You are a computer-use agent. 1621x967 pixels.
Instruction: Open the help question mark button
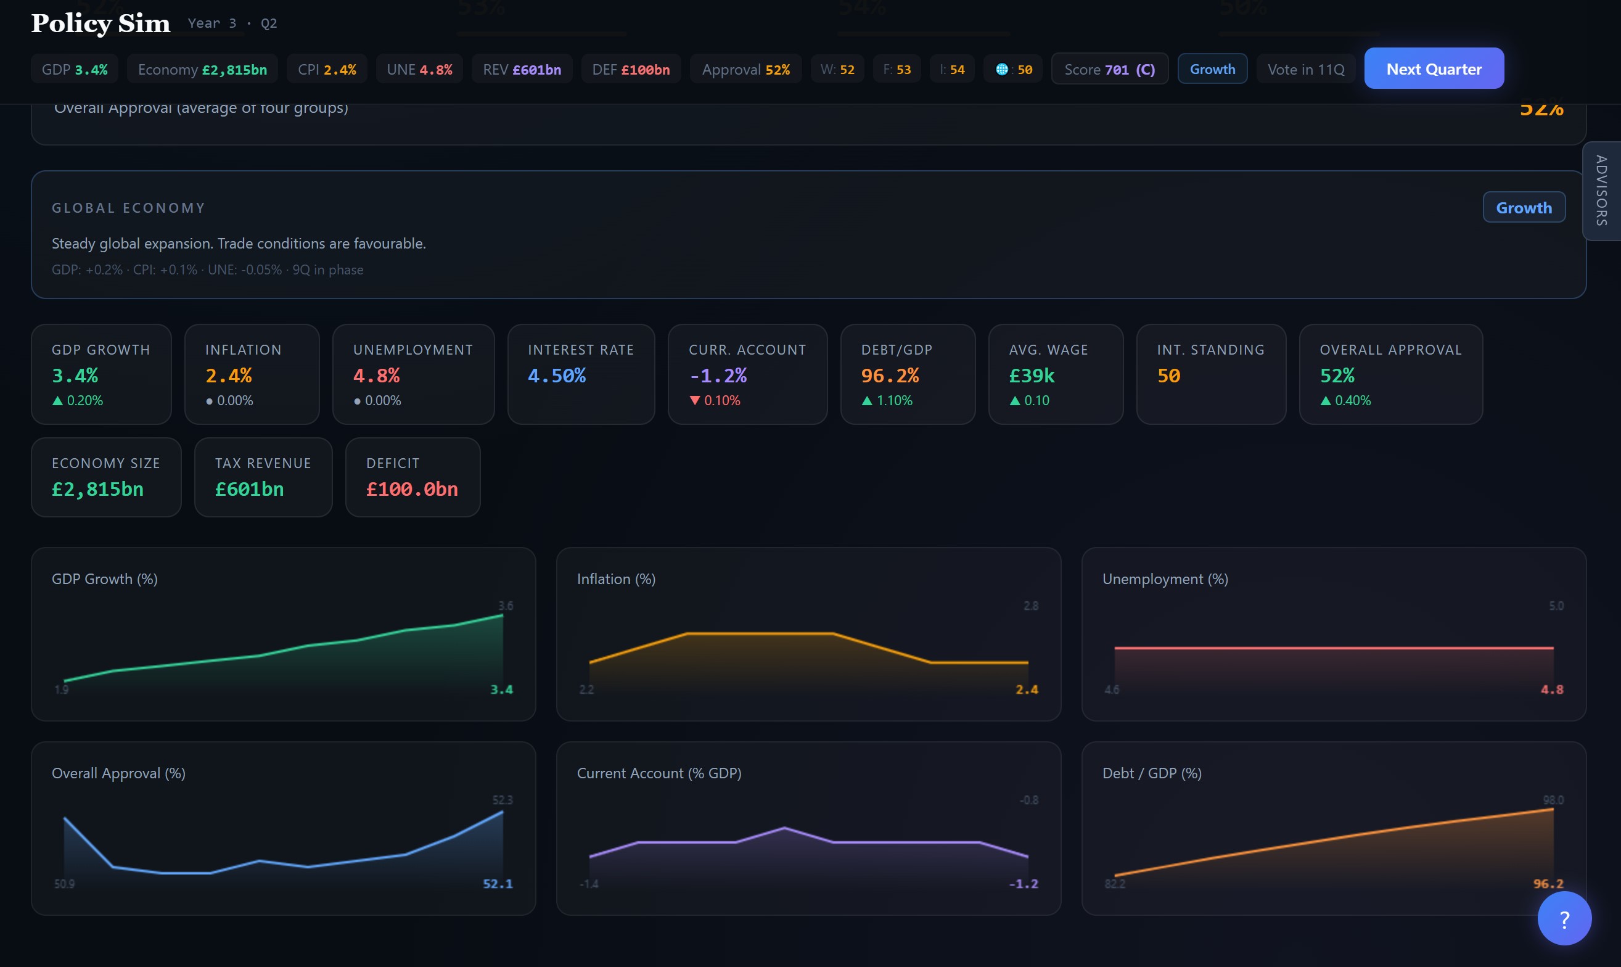pos(1564,919)
